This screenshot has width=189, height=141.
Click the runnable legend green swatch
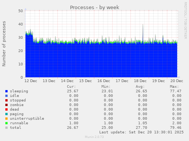[x=6, y=123]
